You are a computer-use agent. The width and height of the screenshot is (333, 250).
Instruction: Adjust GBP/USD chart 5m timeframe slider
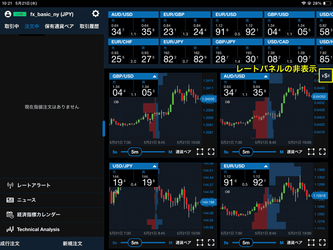pos(135,152)
